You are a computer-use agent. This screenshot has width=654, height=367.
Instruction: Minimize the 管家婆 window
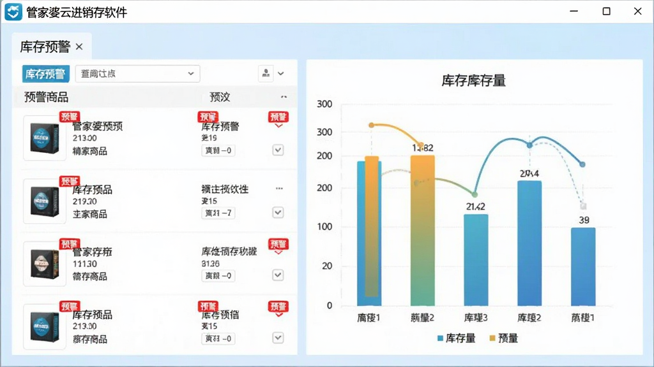574,11
